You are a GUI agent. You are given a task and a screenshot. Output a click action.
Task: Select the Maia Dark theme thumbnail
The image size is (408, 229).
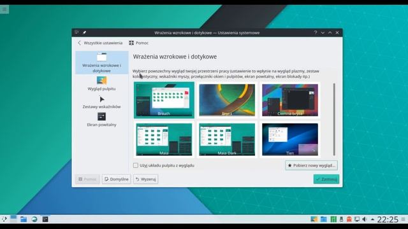coord(227,140)
